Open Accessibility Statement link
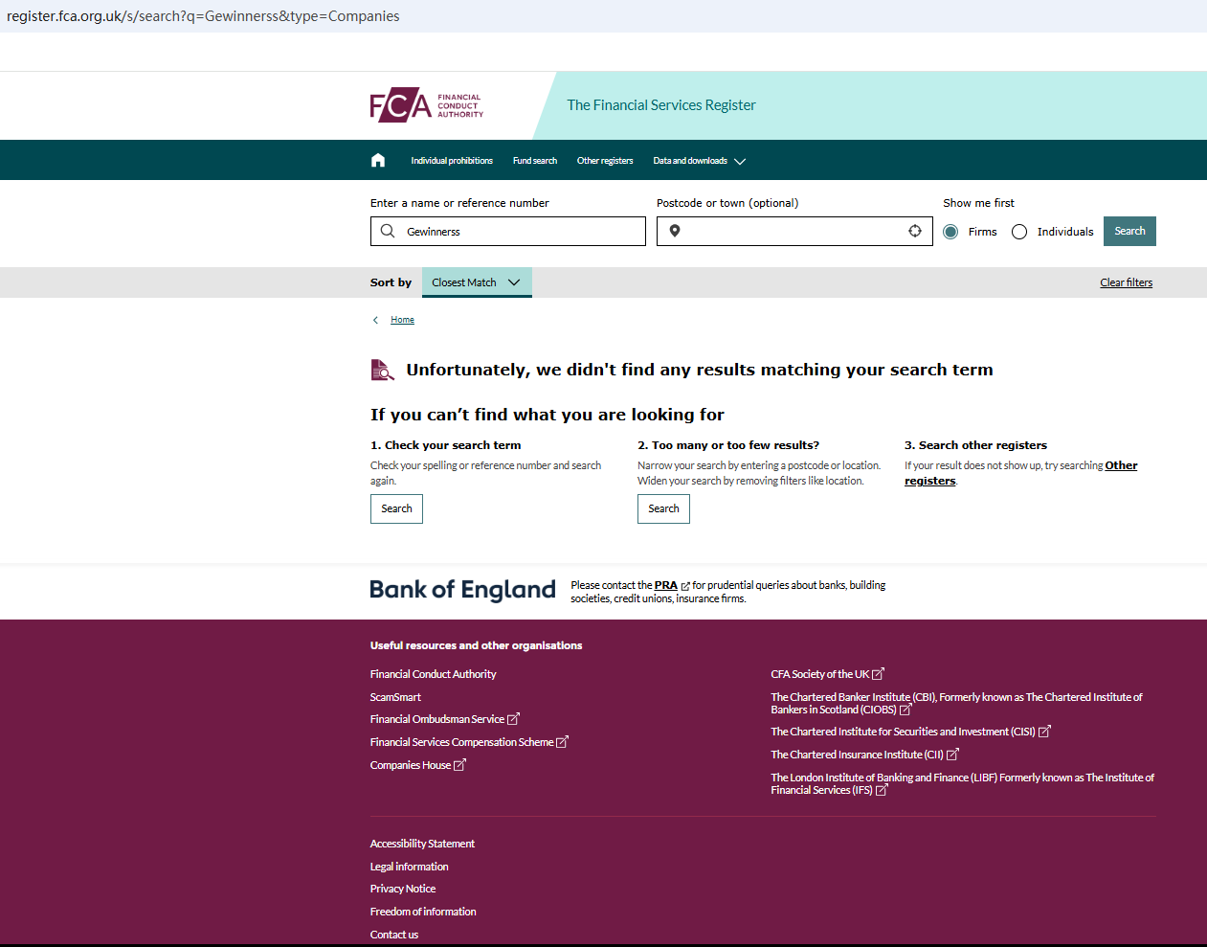1207x947 pixels. (x=422, y=844)
